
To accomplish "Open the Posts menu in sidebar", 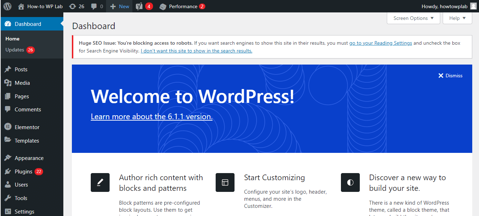I will click(21, 70).
